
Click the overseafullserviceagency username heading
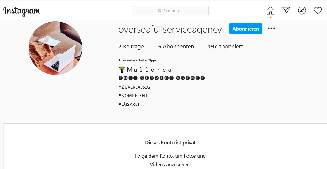point(170,29)
